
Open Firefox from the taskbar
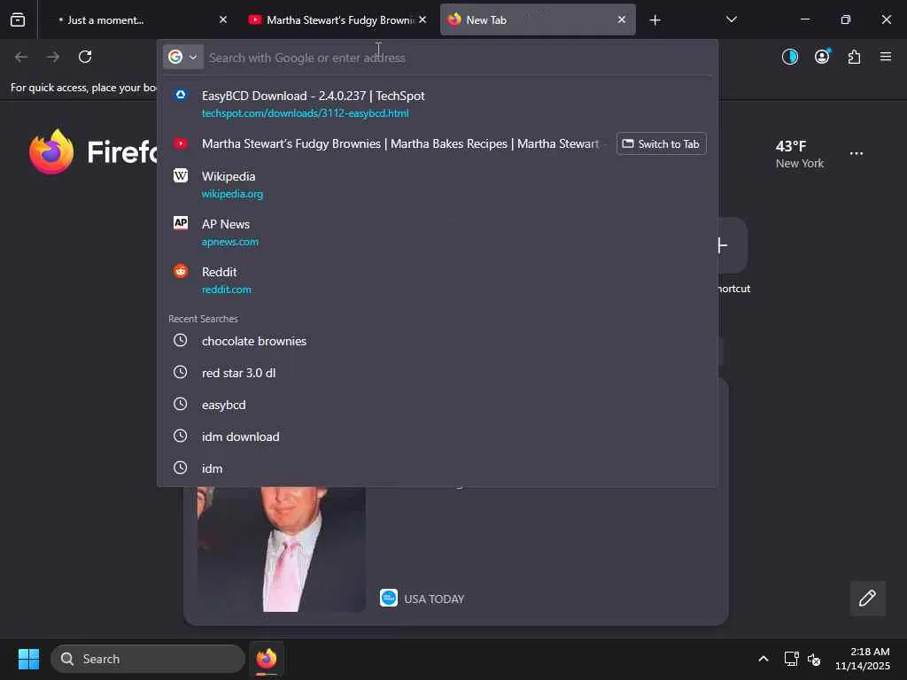click(267, 659)
